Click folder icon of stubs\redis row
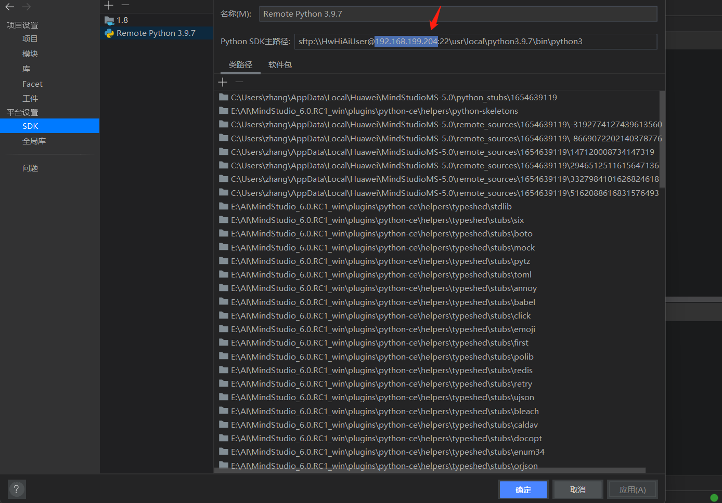This screenshot has height=503, width=722. pos(224,370)
